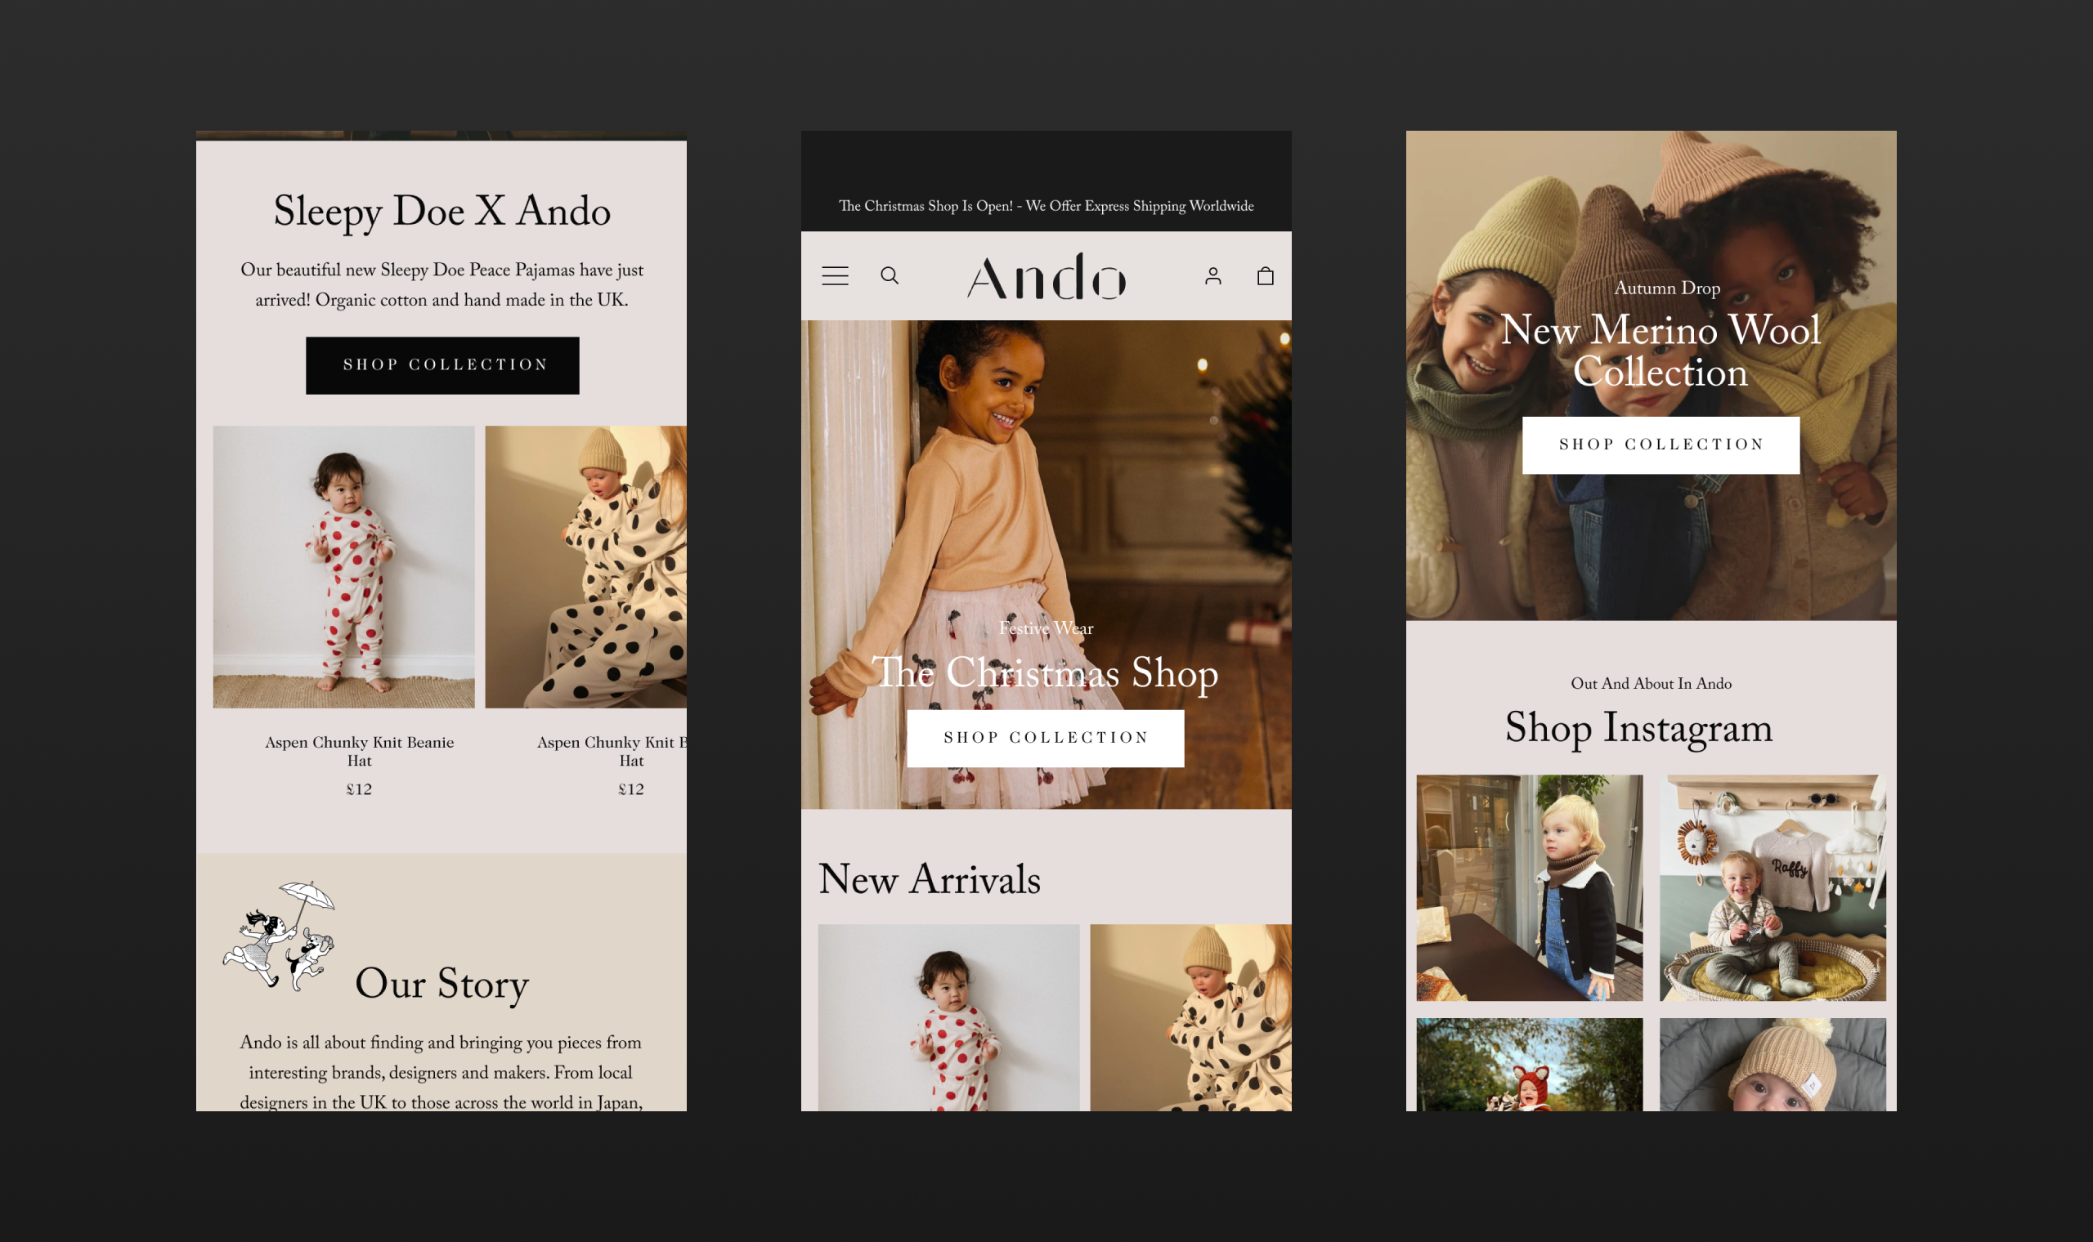Click the search magnifier icon
This screenshot has height=1242, width=2093.
(x=889, y=275)
